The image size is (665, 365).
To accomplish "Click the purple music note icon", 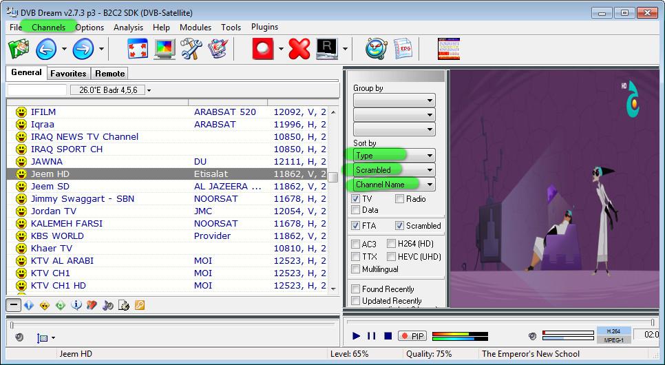I will coord(107,305).
